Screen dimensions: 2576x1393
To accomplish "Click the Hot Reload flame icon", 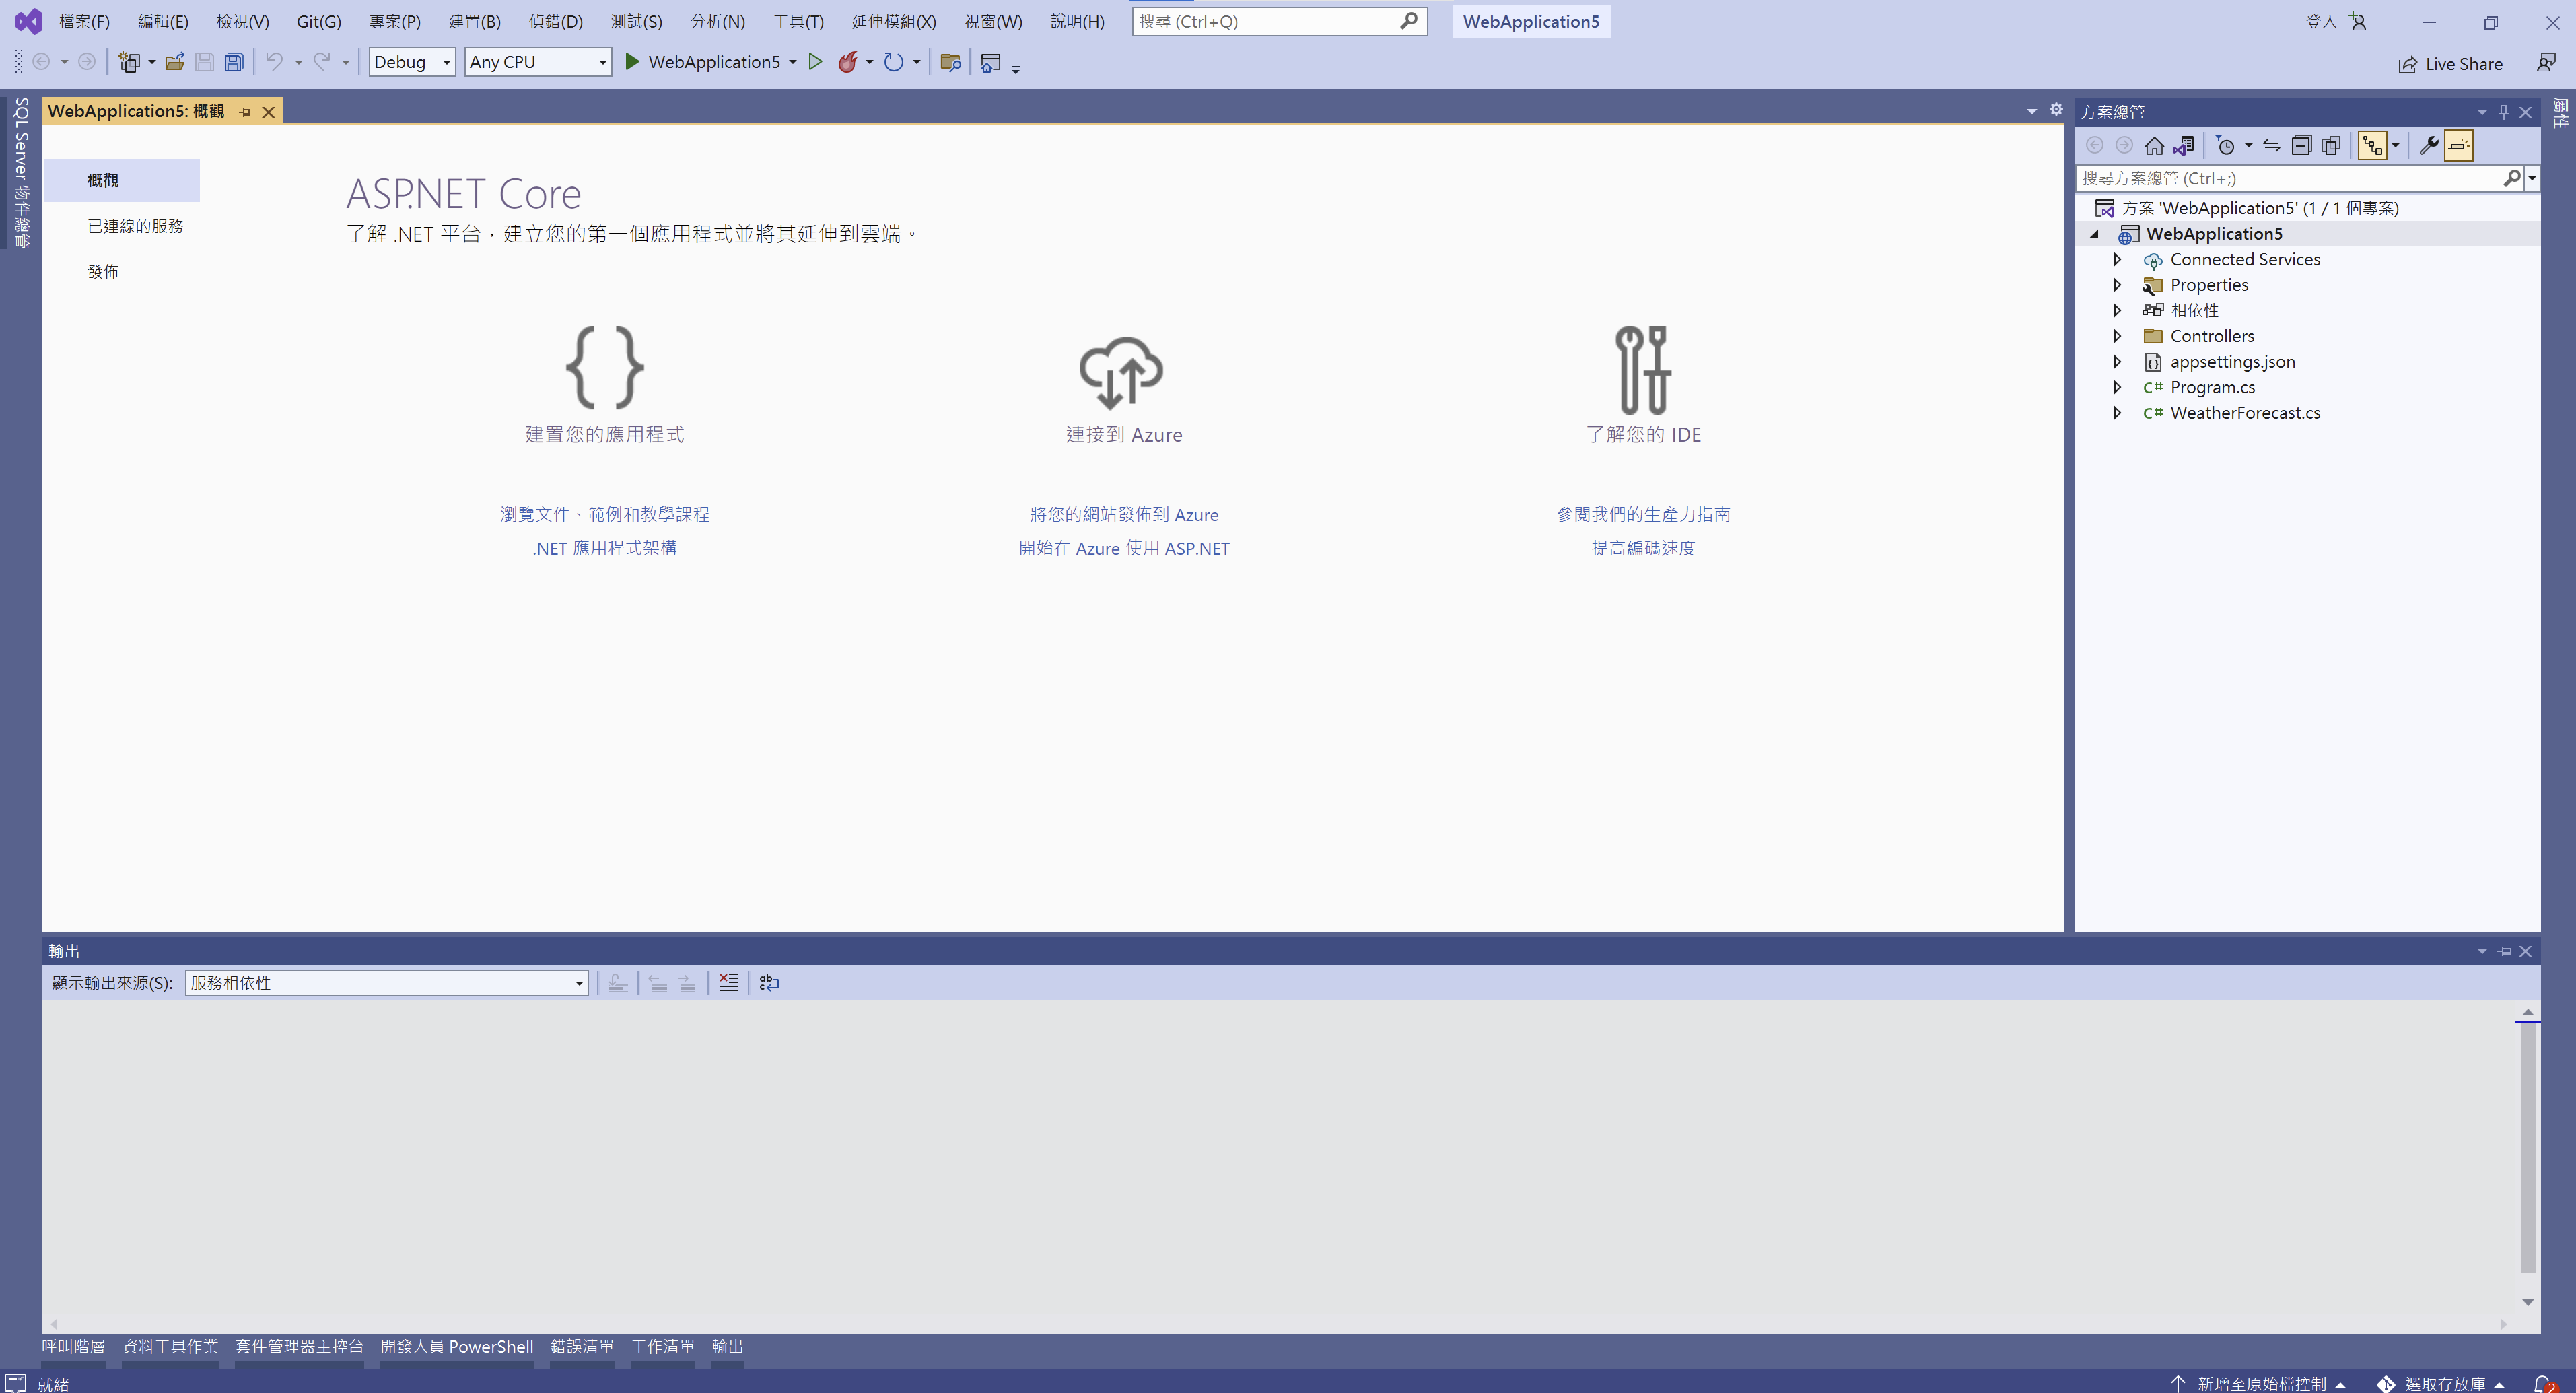I will tap(847, 62).
